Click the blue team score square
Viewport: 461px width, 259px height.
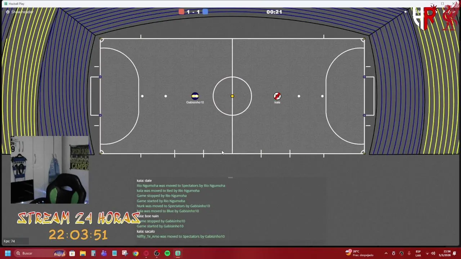coord(205,12)
